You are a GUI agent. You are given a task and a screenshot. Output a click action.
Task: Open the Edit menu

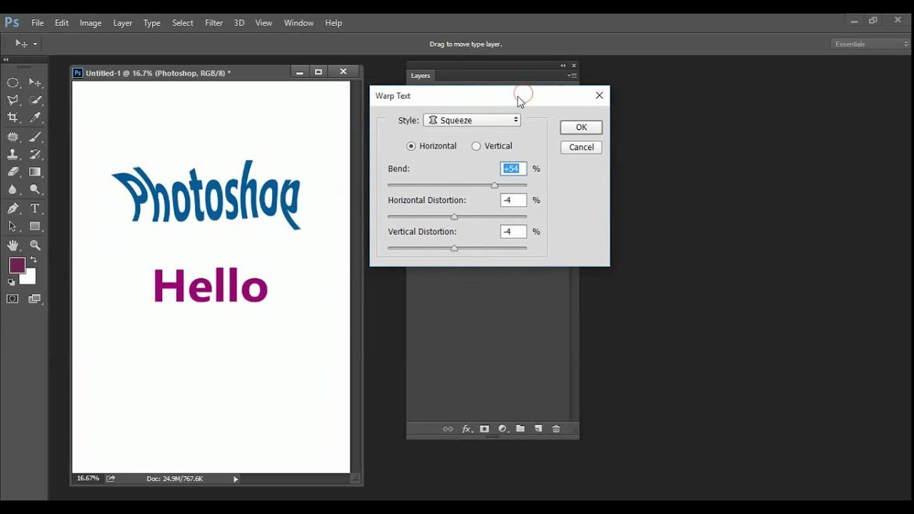[x=61, y=23]
